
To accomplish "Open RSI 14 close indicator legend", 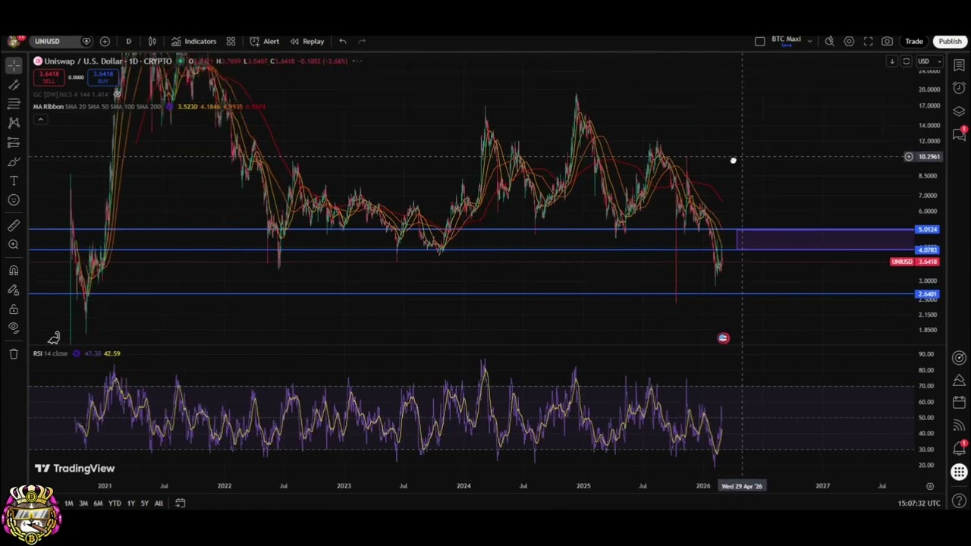I will 50,353.
